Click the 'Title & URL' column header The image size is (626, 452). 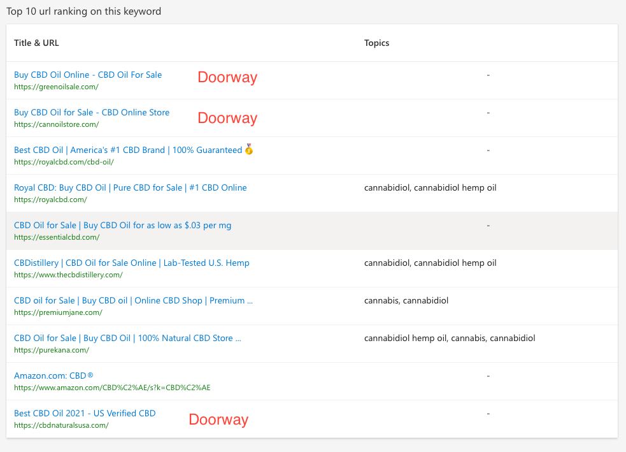point(36,43)
